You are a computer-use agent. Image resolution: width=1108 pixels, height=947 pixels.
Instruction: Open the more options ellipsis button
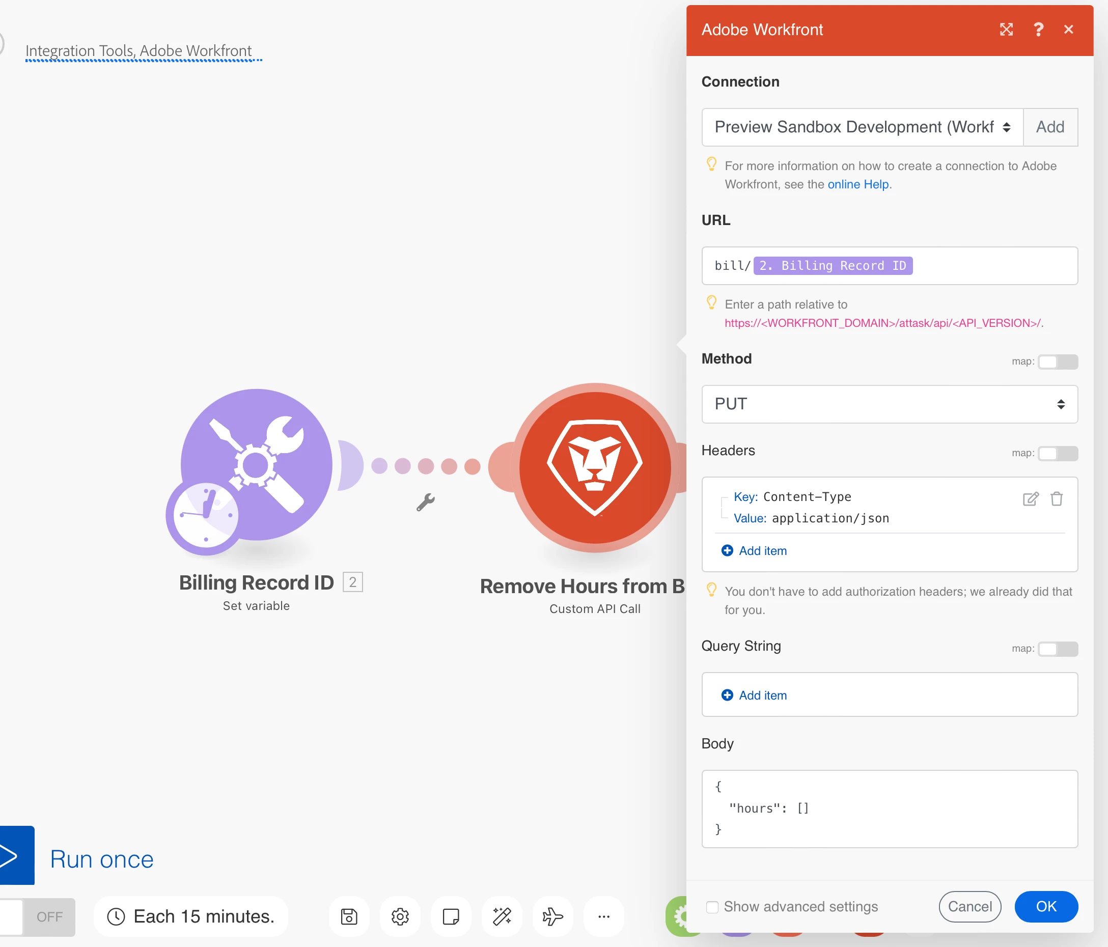pyautogui.click(x=604, y=916)
